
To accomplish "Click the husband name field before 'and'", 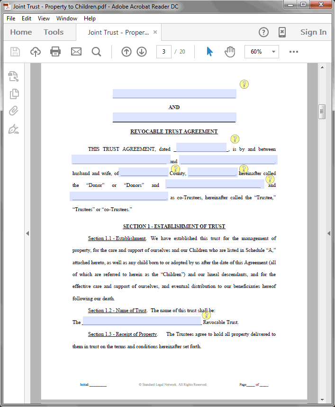I will click(121, 160).
